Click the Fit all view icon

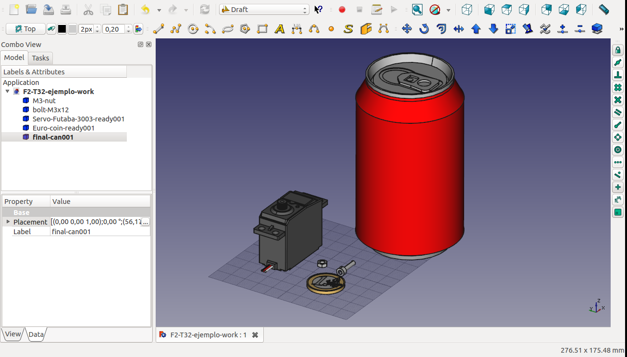417,10
